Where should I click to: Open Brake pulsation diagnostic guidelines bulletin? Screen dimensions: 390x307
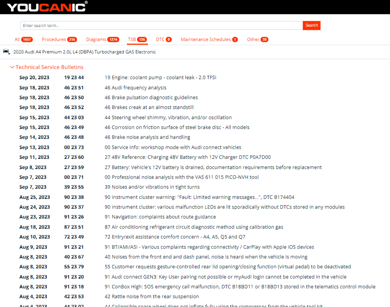[151, 97]
